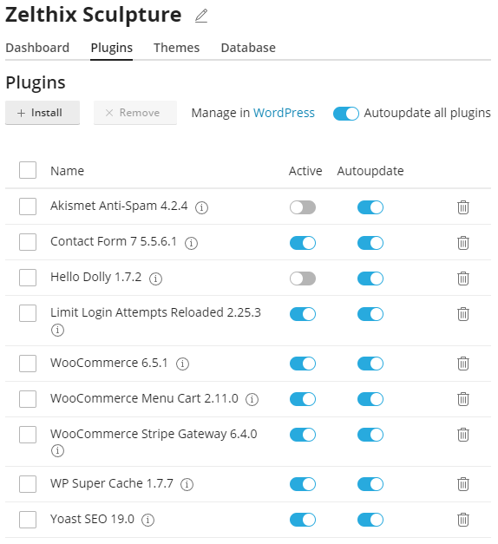Check the box for WP Super Cache

coord(28,484)
